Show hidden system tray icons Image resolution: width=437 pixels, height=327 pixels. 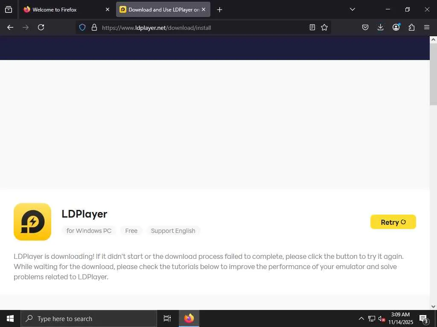pos(361,318)
